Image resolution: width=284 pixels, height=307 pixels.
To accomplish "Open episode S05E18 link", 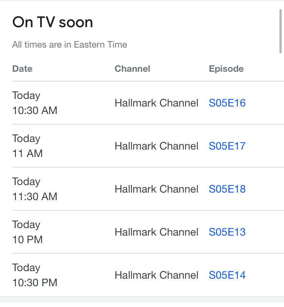I will [x=227, y=189].
